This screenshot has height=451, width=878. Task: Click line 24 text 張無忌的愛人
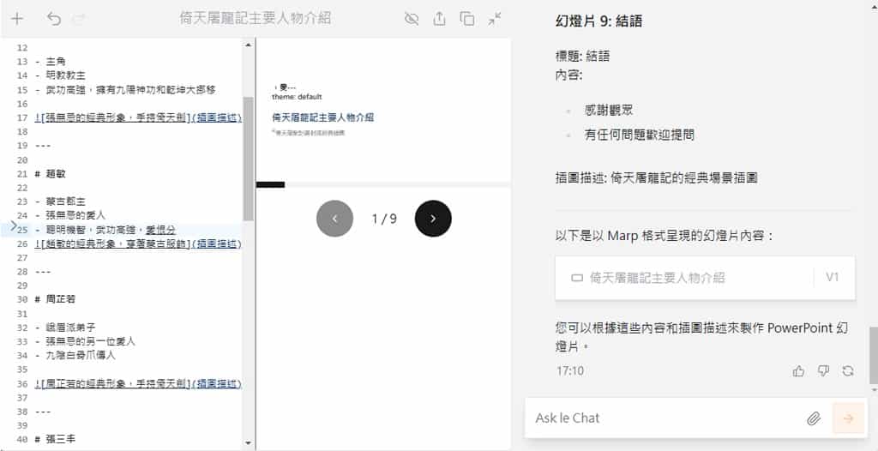(x=75, y=216)
